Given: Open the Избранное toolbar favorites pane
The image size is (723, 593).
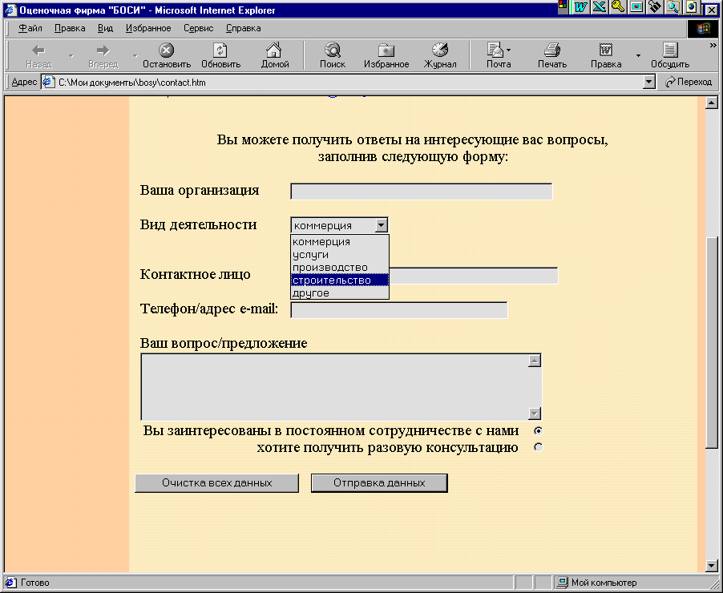Looking at the screenshot, I should coord(386,55).
